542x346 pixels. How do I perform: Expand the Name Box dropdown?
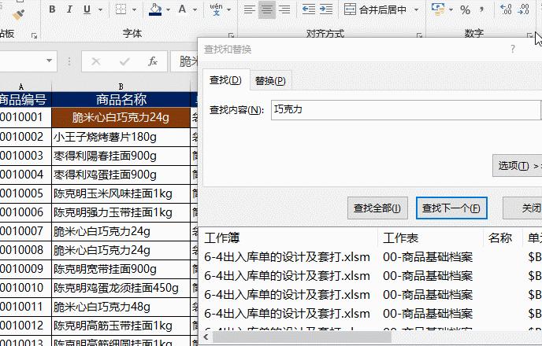click(49, 61)
